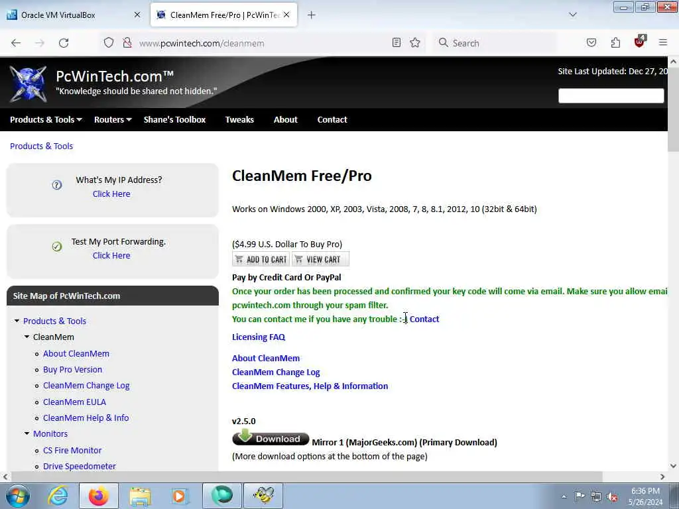Open CleanMem EULA in site map
This screenshot has width=679, height=509.
(x=74, y=402)
